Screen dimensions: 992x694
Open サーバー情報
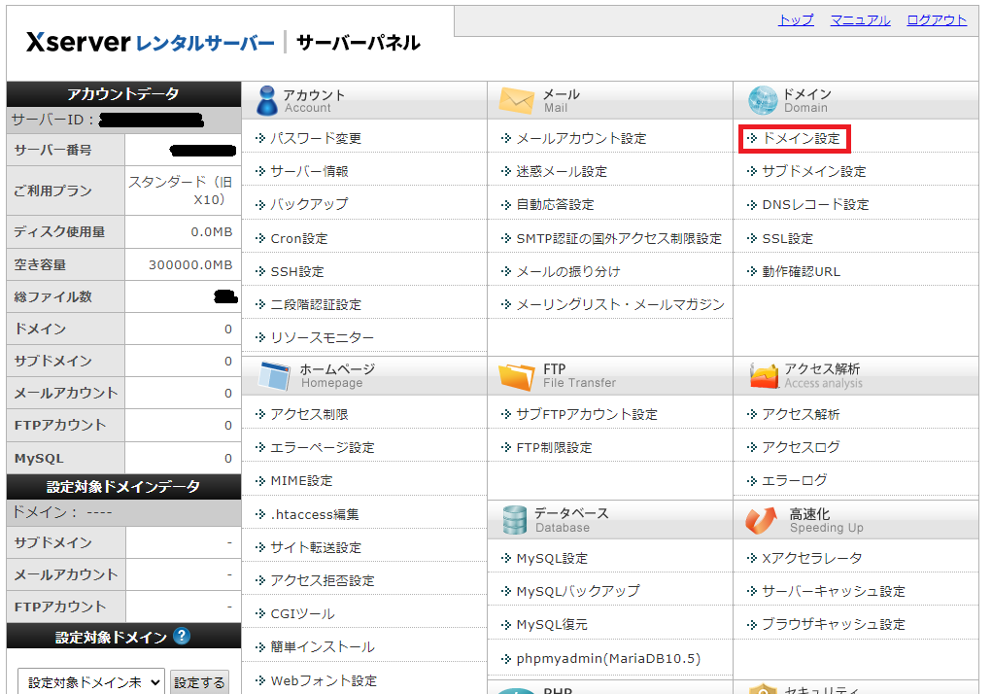(309, 171)
